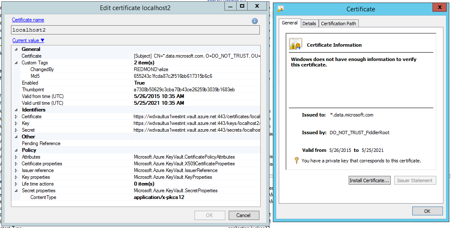Viewport: 451px width, 228px height.
Task: Collapse the Secret properties row
Action: [16, 191]
